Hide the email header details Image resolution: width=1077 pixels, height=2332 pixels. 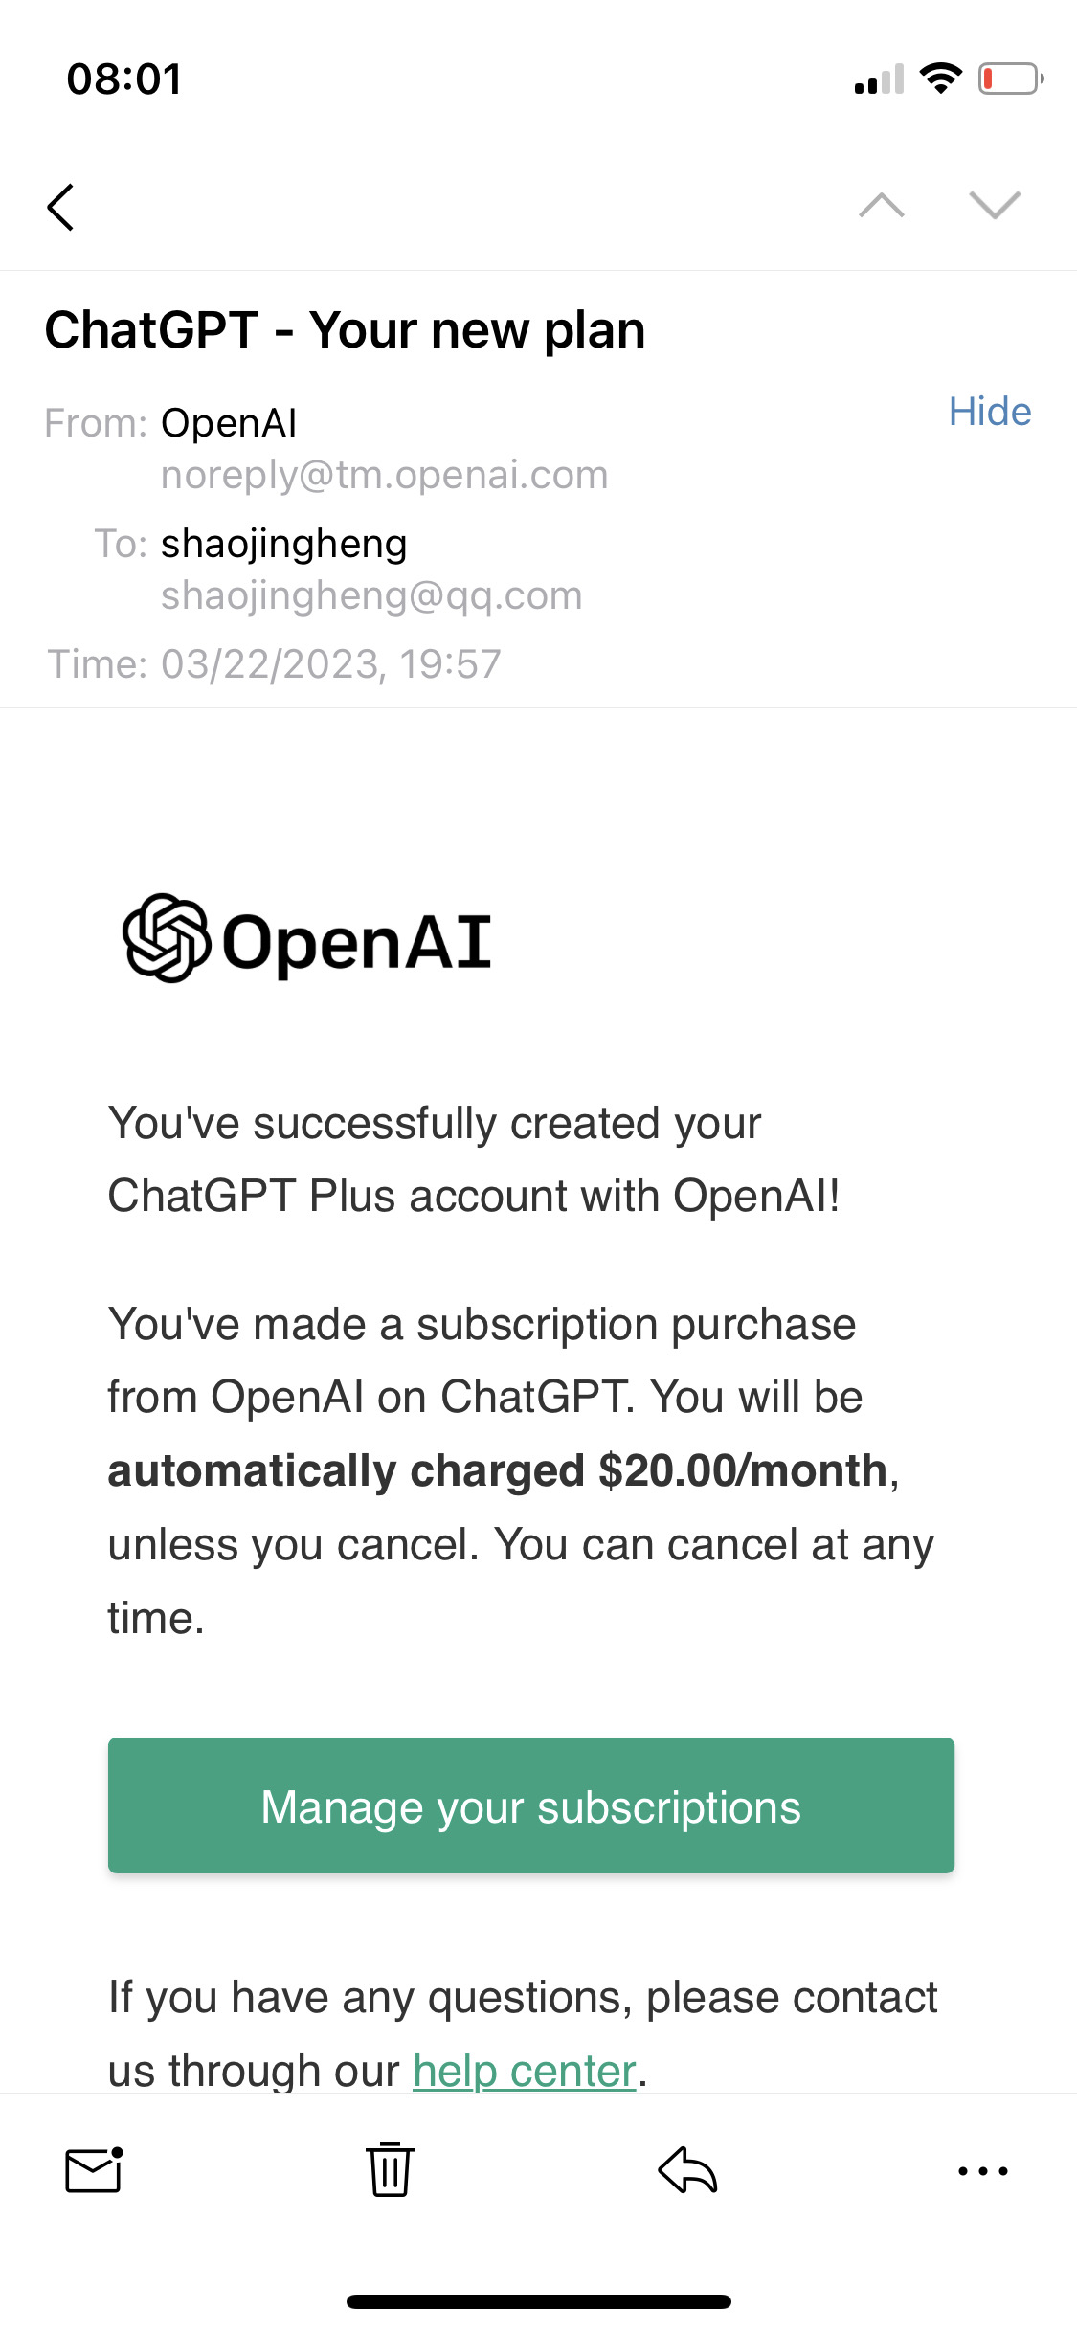[989, 412]
